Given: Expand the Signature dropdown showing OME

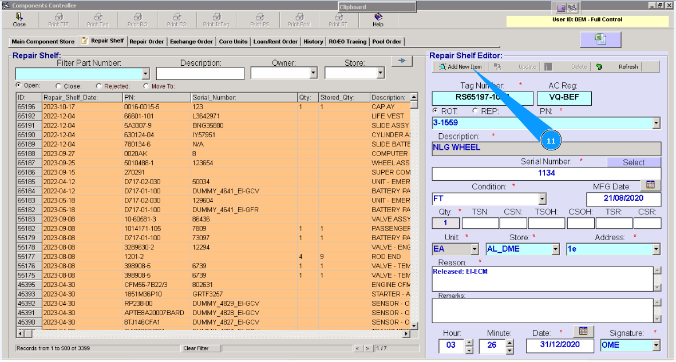Looking at the screenshot, I should click(656, 345).
